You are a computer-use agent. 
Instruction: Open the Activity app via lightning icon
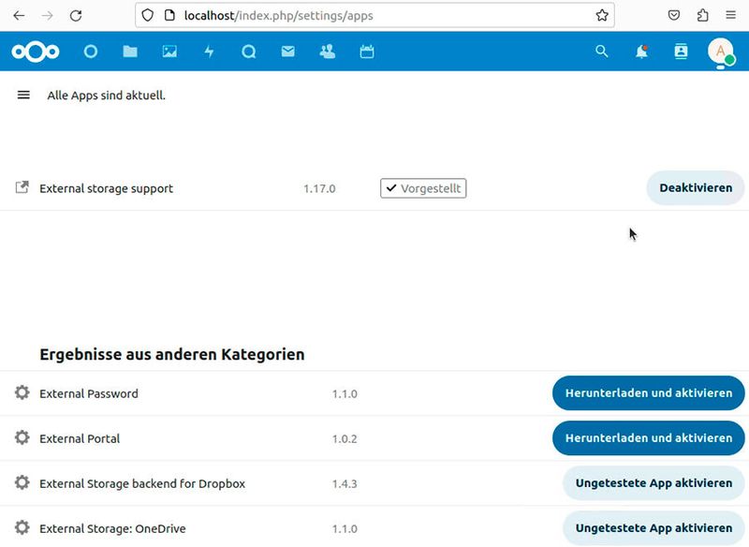209,52
